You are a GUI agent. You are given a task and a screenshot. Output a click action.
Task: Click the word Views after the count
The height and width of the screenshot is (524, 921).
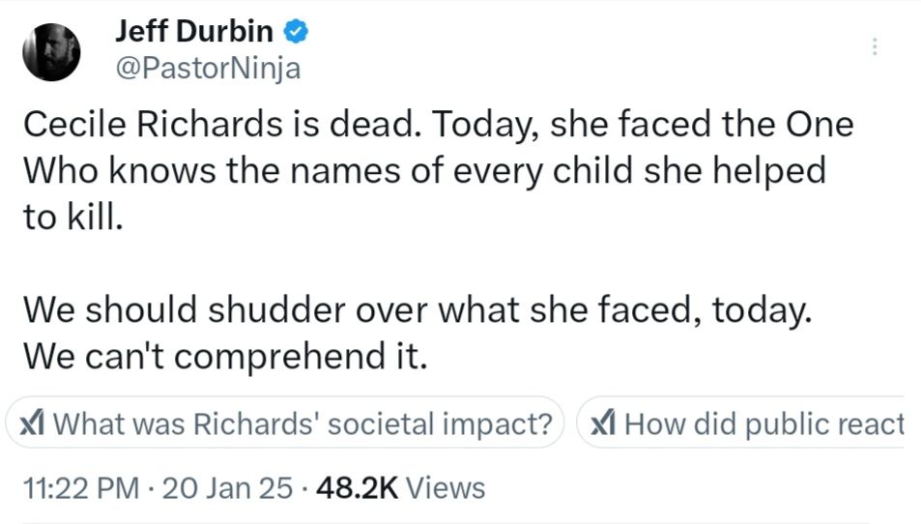pos(446,488)
